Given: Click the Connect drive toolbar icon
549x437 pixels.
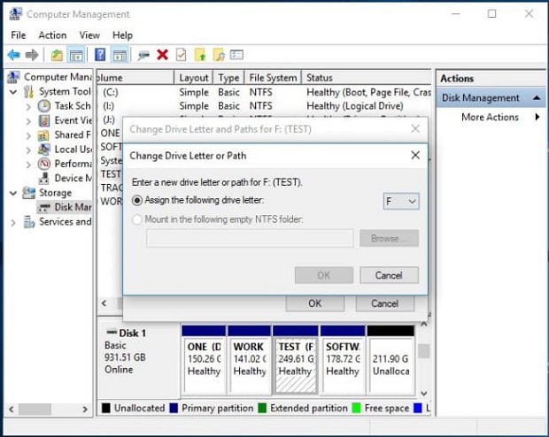Looking at the screenshot, I should coord(143,55).
